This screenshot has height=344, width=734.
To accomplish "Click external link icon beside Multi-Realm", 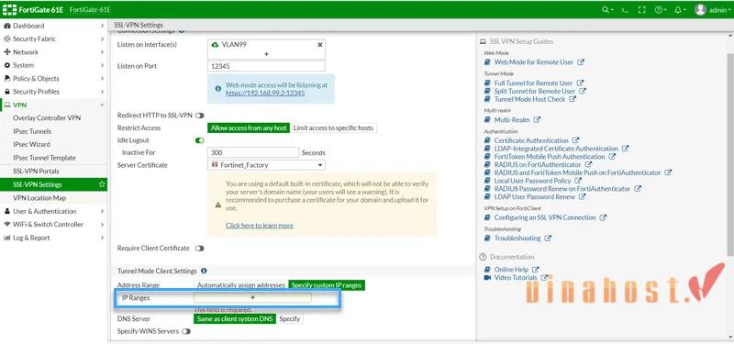I will [537, 120].
